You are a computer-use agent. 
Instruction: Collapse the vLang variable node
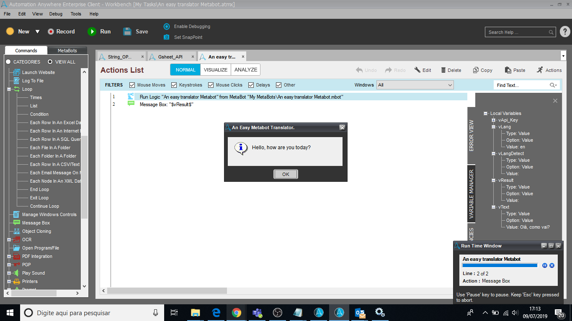(x=494, y=127)
